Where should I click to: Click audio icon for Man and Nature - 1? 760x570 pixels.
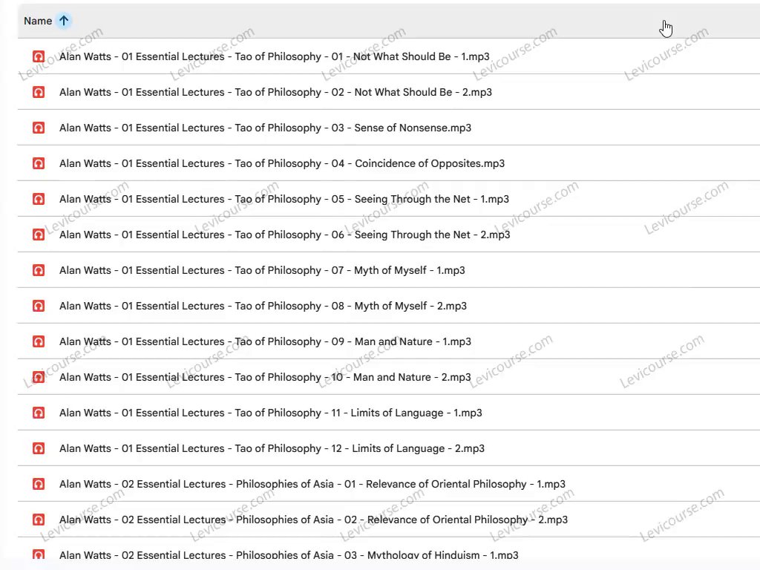(x=39, y=341)
